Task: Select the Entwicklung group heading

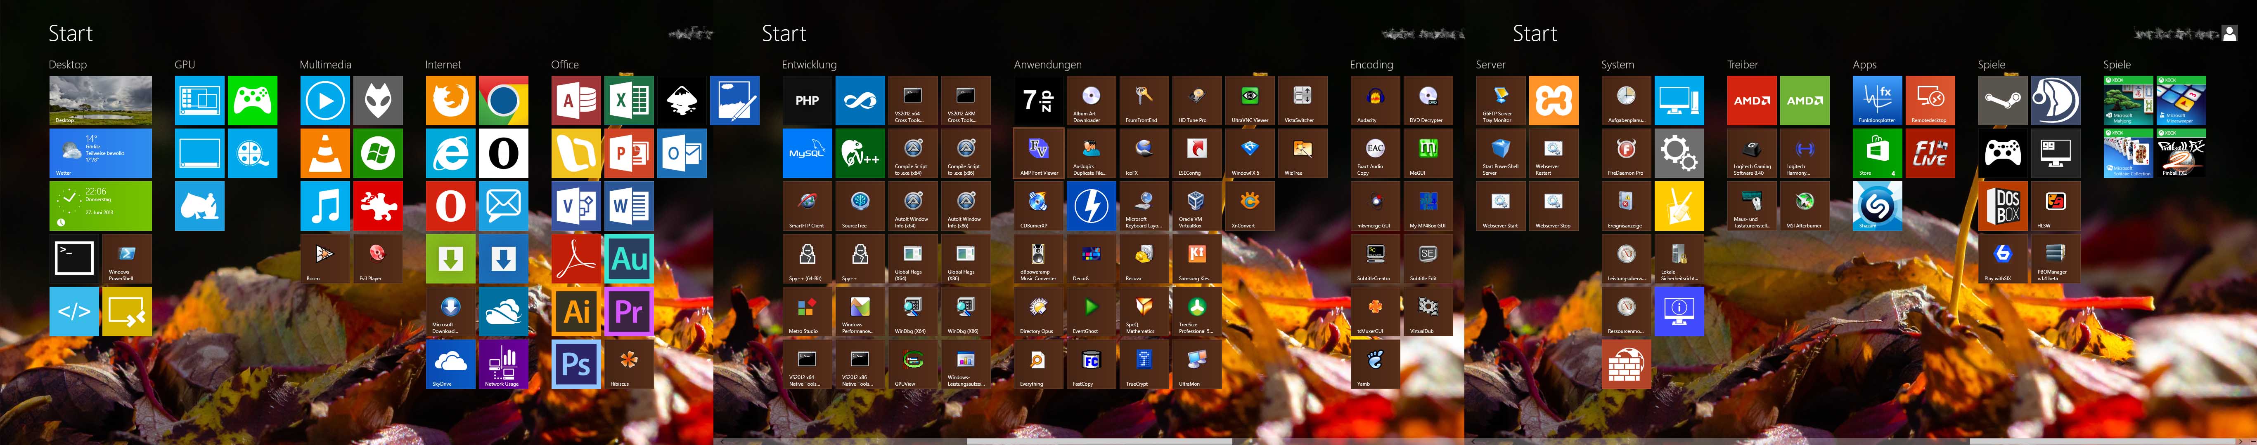Action: click(809, 65)
